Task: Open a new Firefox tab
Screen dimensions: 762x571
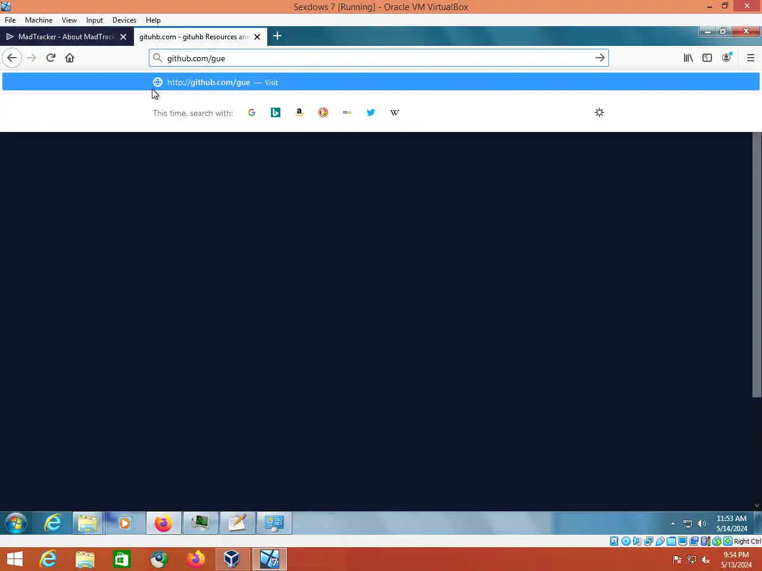Action: (277, 36)
